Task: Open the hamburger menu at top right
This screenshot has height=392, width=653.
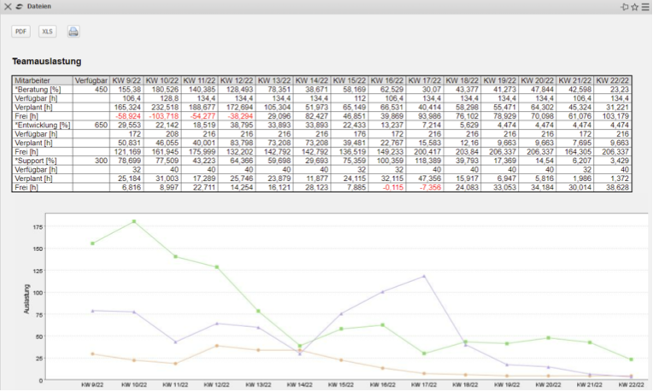Action: pyautogui.click(x=646, y=7)
